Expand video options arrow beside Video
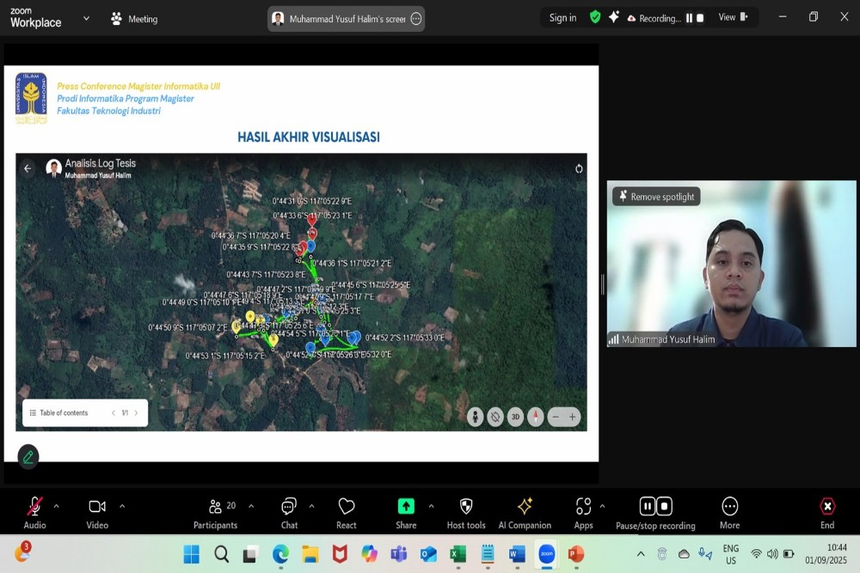 pos(122,506)
